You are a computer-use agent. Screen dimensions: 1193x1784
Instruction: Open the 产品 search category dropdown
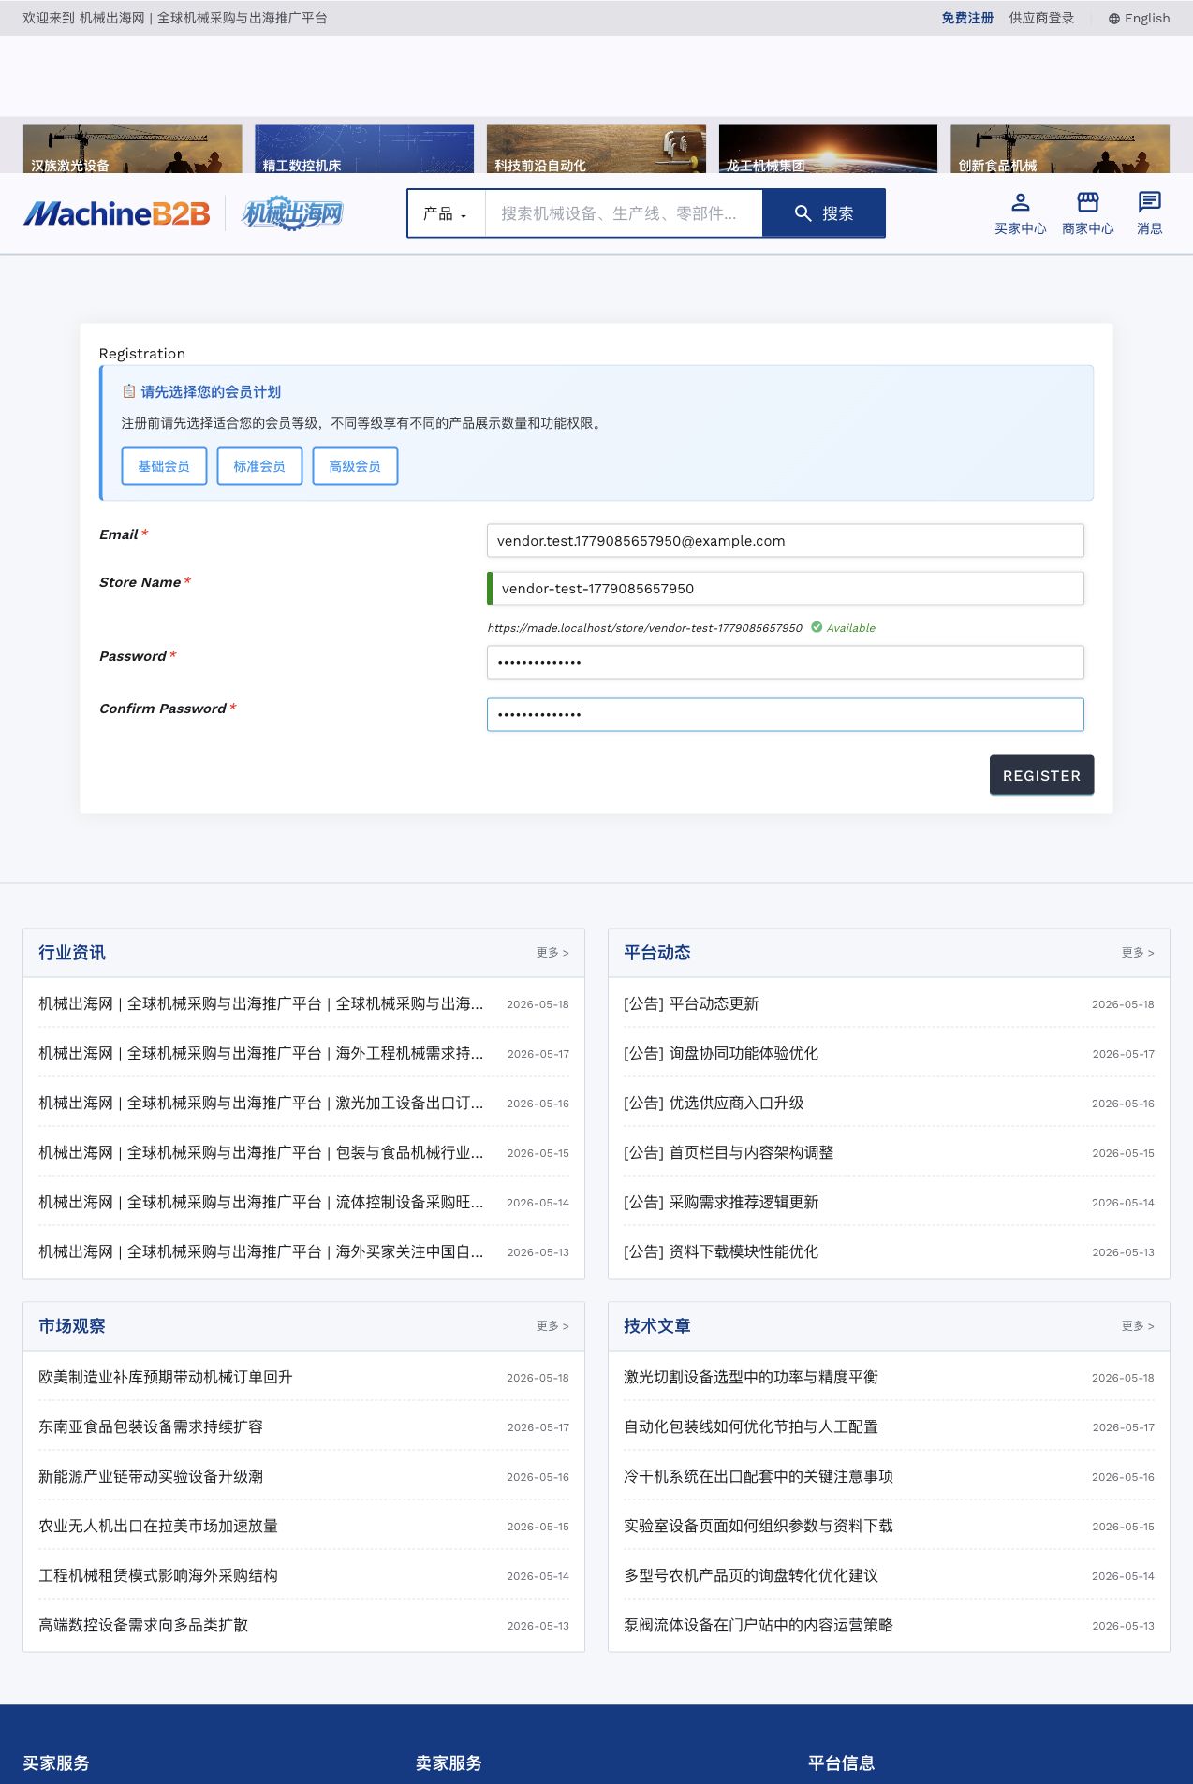coord(446,213)
